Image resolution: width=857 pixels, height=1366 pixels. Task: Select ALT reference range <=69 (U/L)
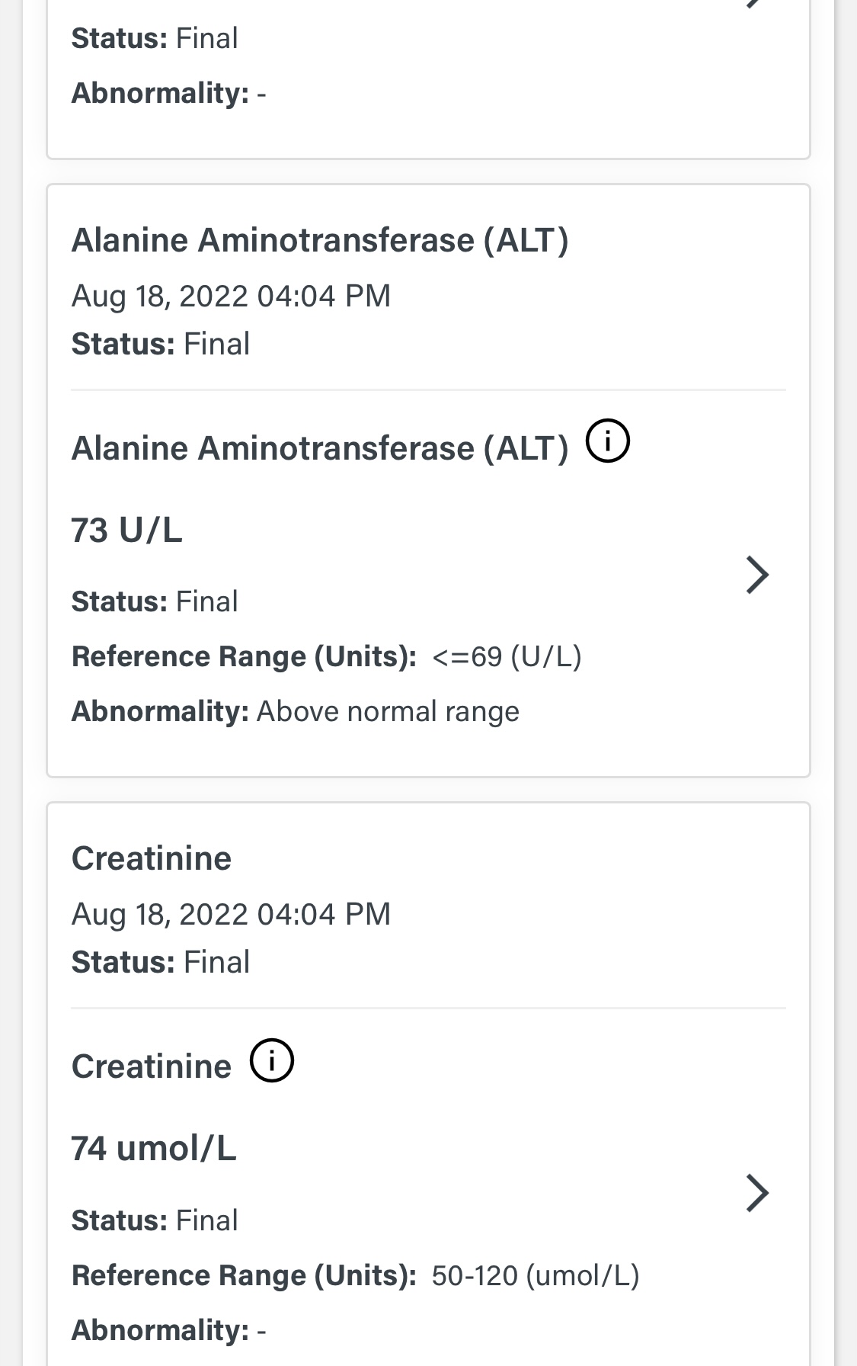point(506,657)
